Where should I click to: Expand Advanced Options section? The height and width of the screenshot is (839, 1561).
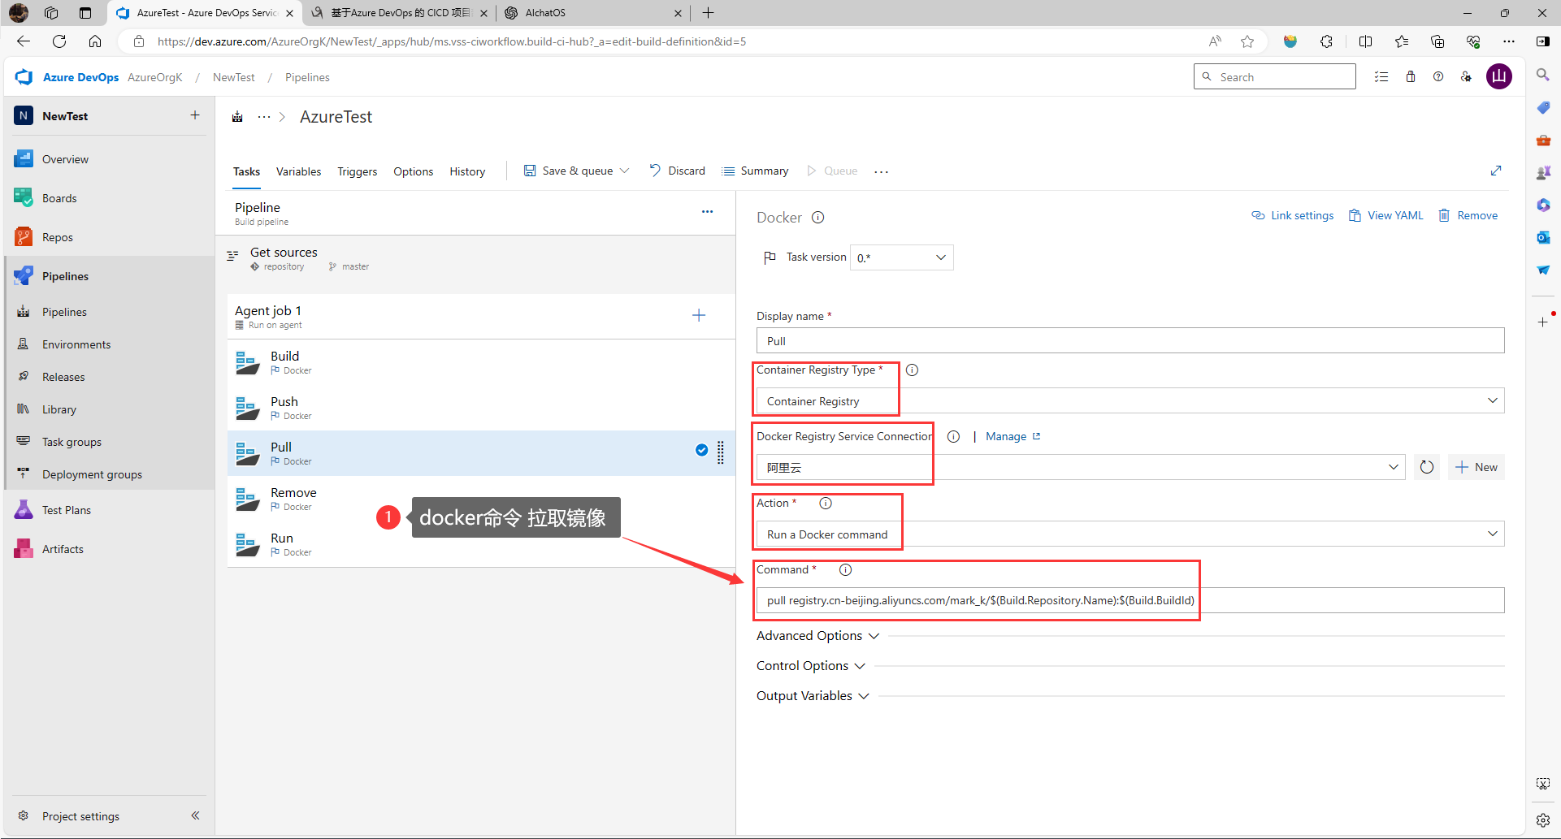coord(817,636)
